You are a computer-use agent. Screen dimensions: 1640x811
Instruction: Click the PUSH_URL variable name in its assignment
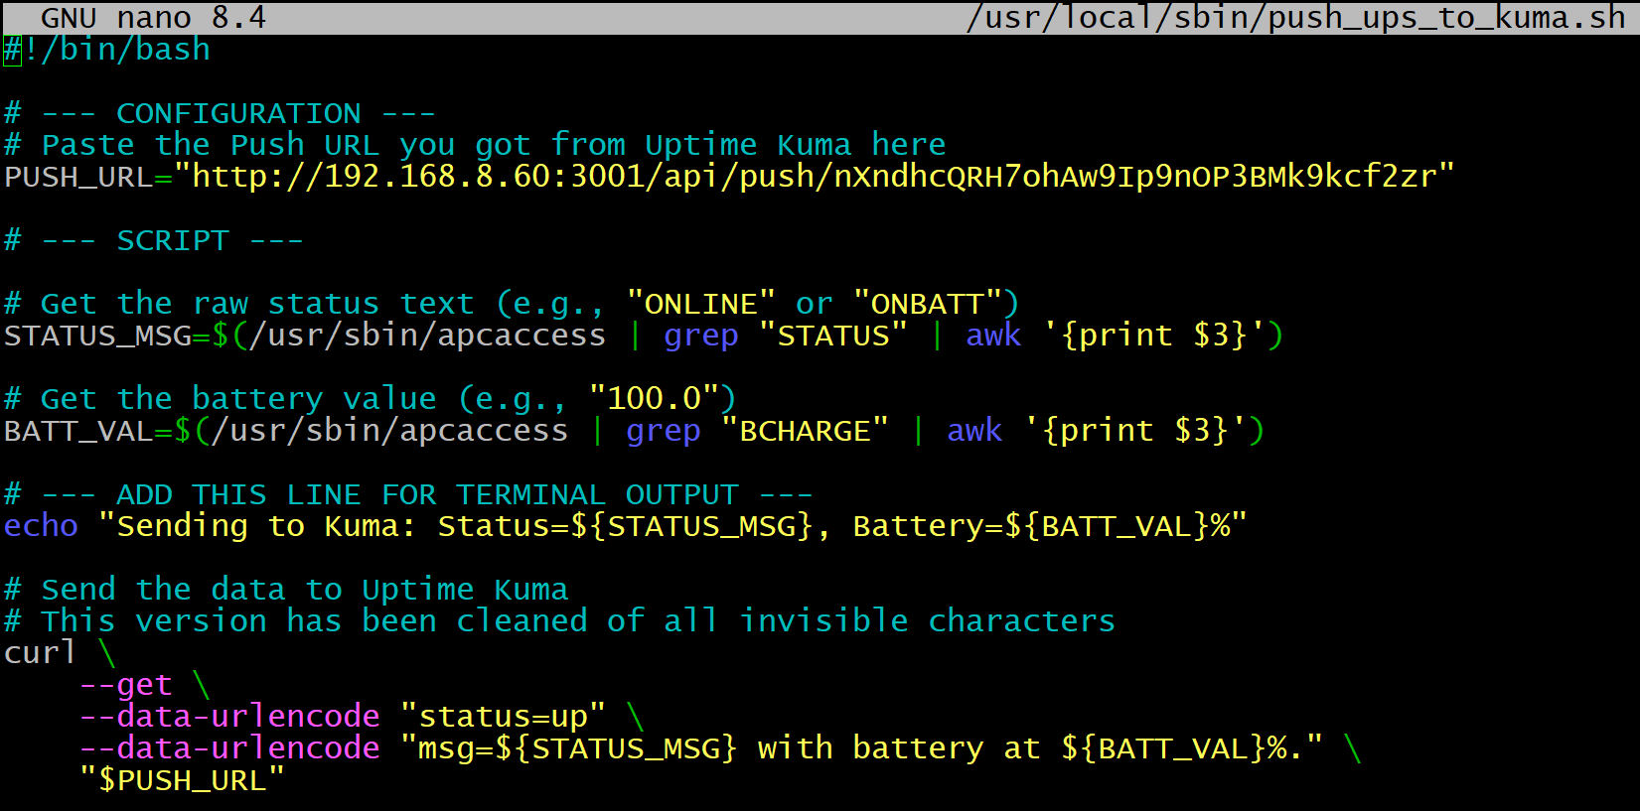[x=78, y=177]
